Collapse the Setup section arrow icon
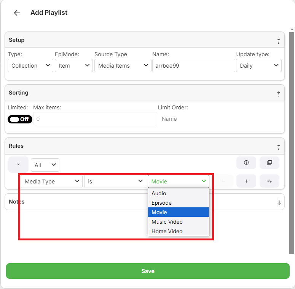 click(278, 41)
